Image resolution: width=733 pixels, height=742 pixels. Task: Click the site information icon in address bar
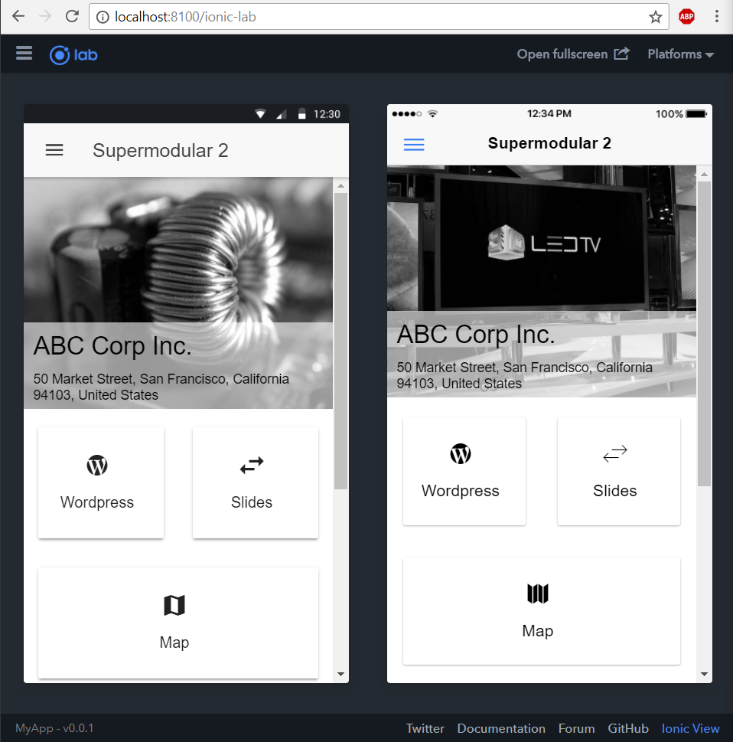click(103, 17)
